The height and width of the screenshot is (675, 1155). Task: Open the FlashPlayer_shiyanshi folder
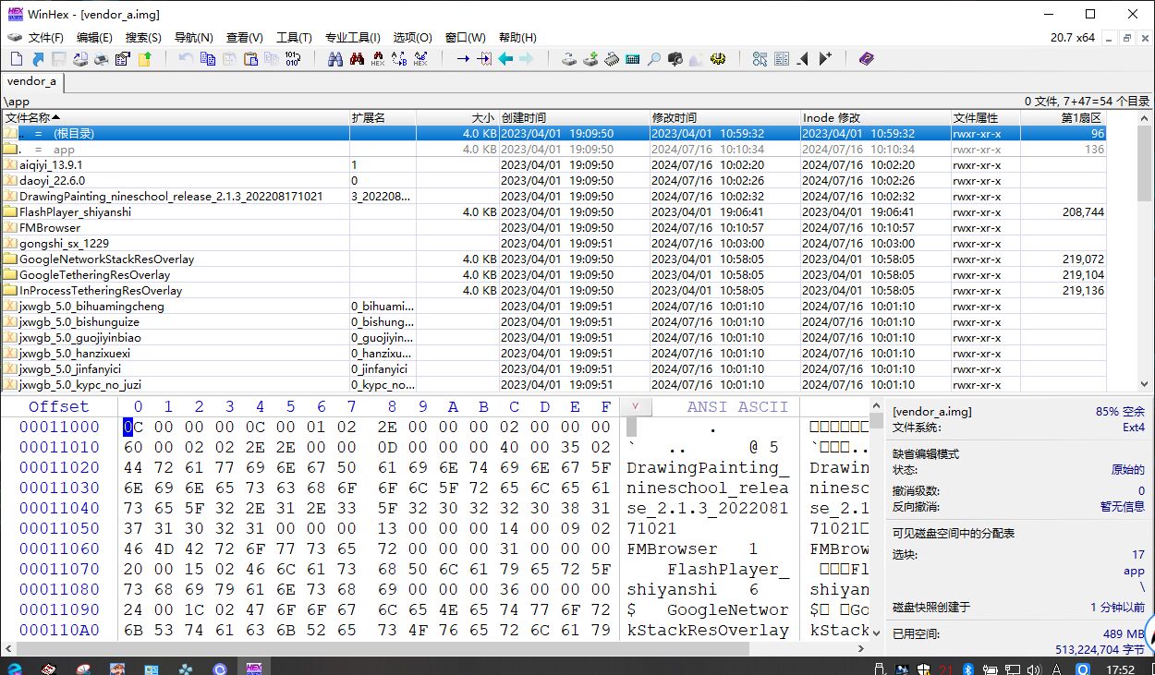75,211
